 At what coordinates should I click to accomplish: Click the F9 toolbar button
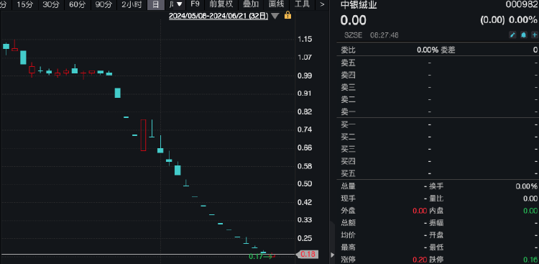pos(195,4)
